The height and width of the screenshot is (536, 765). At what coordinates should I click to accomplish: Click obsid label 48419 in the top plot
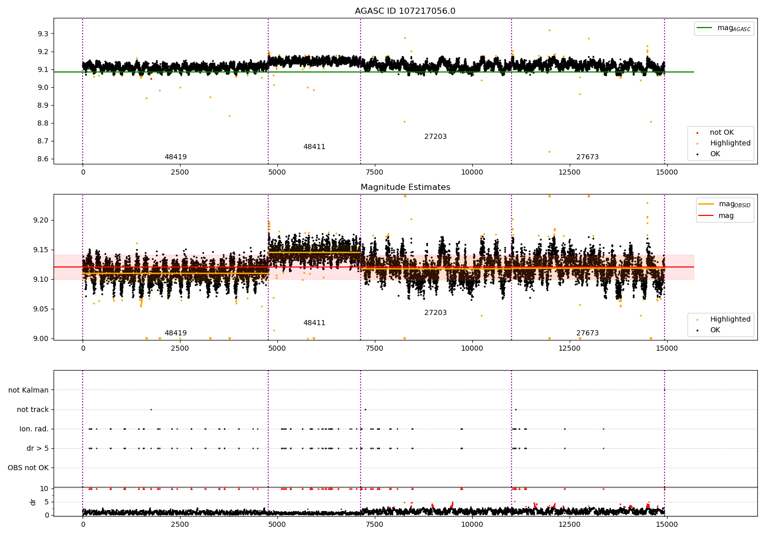coord(175,157)
